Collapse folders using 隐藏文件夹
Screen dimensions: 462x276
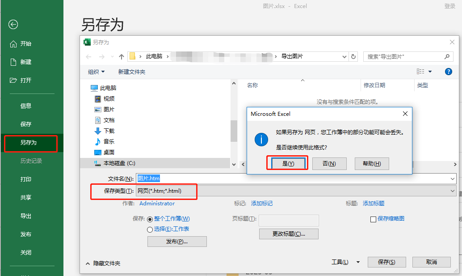point(103,263)
